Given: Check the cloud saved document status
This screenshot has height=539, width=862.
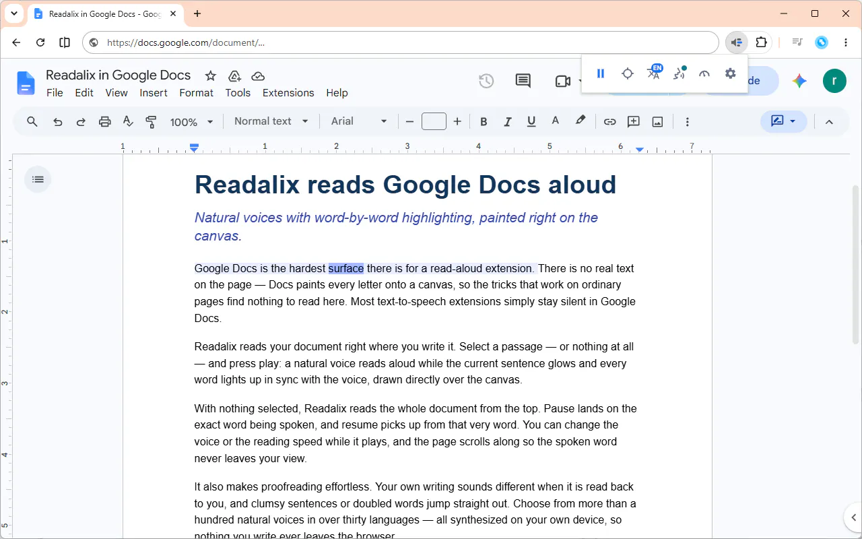Looking at the screenshot, I should (x=258, y=75).
